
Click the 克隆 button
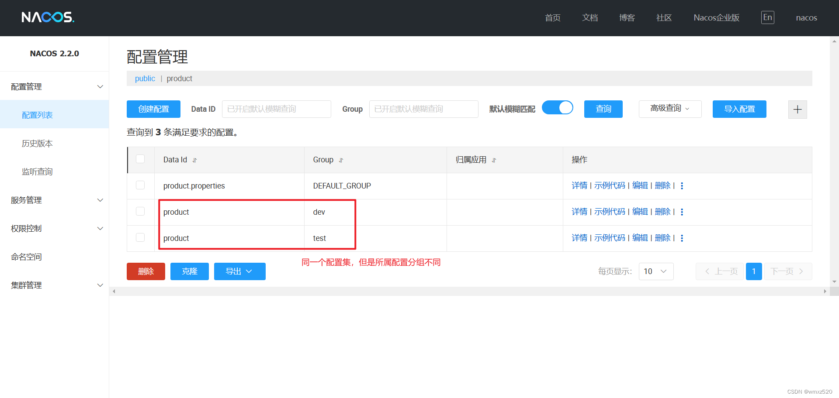click(x=190, y=271)
